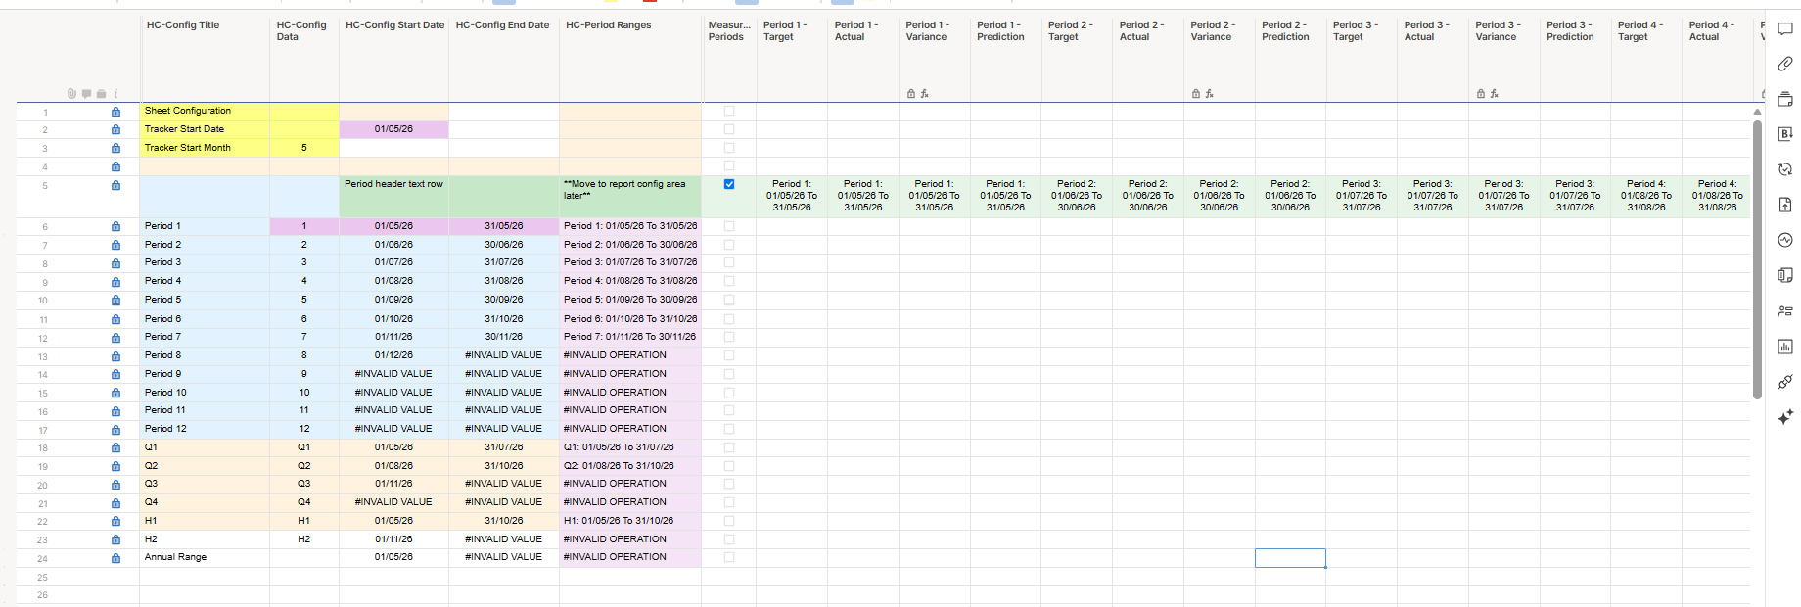
Task: Open the Connectors plug icon
Action: pyautogui.click(x=1785, y=382)
